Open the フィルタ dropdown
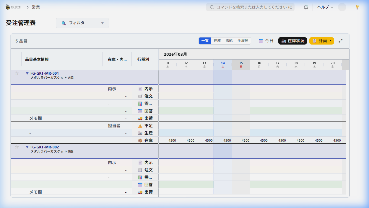The image size is (369, 208). [x=82, y=23]
